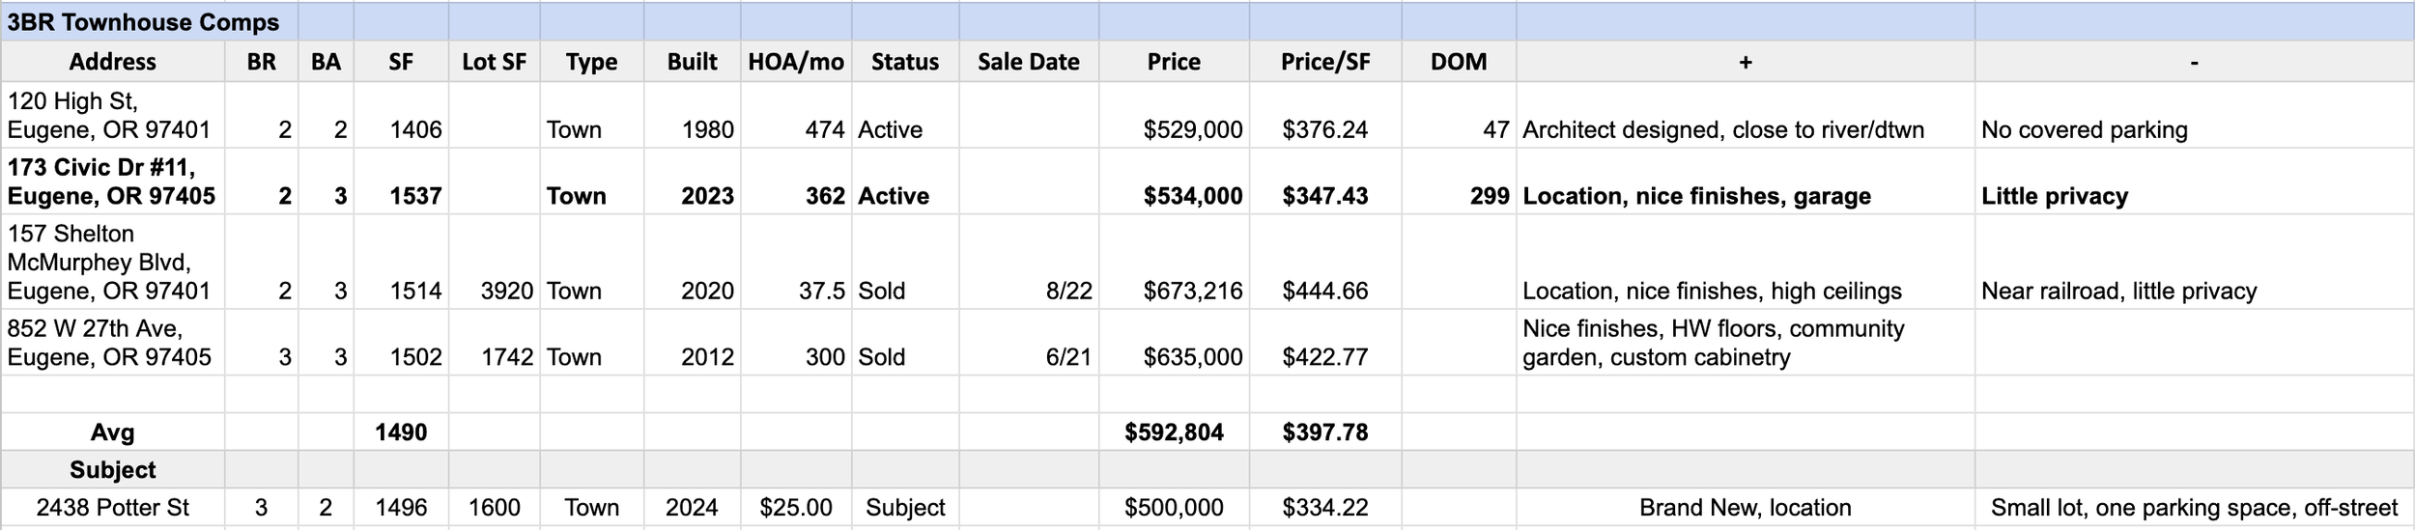The image size is (2415, 530).
Task: Click the '3BR Townhouse Comps' title cell
Action: coord(143,22)
